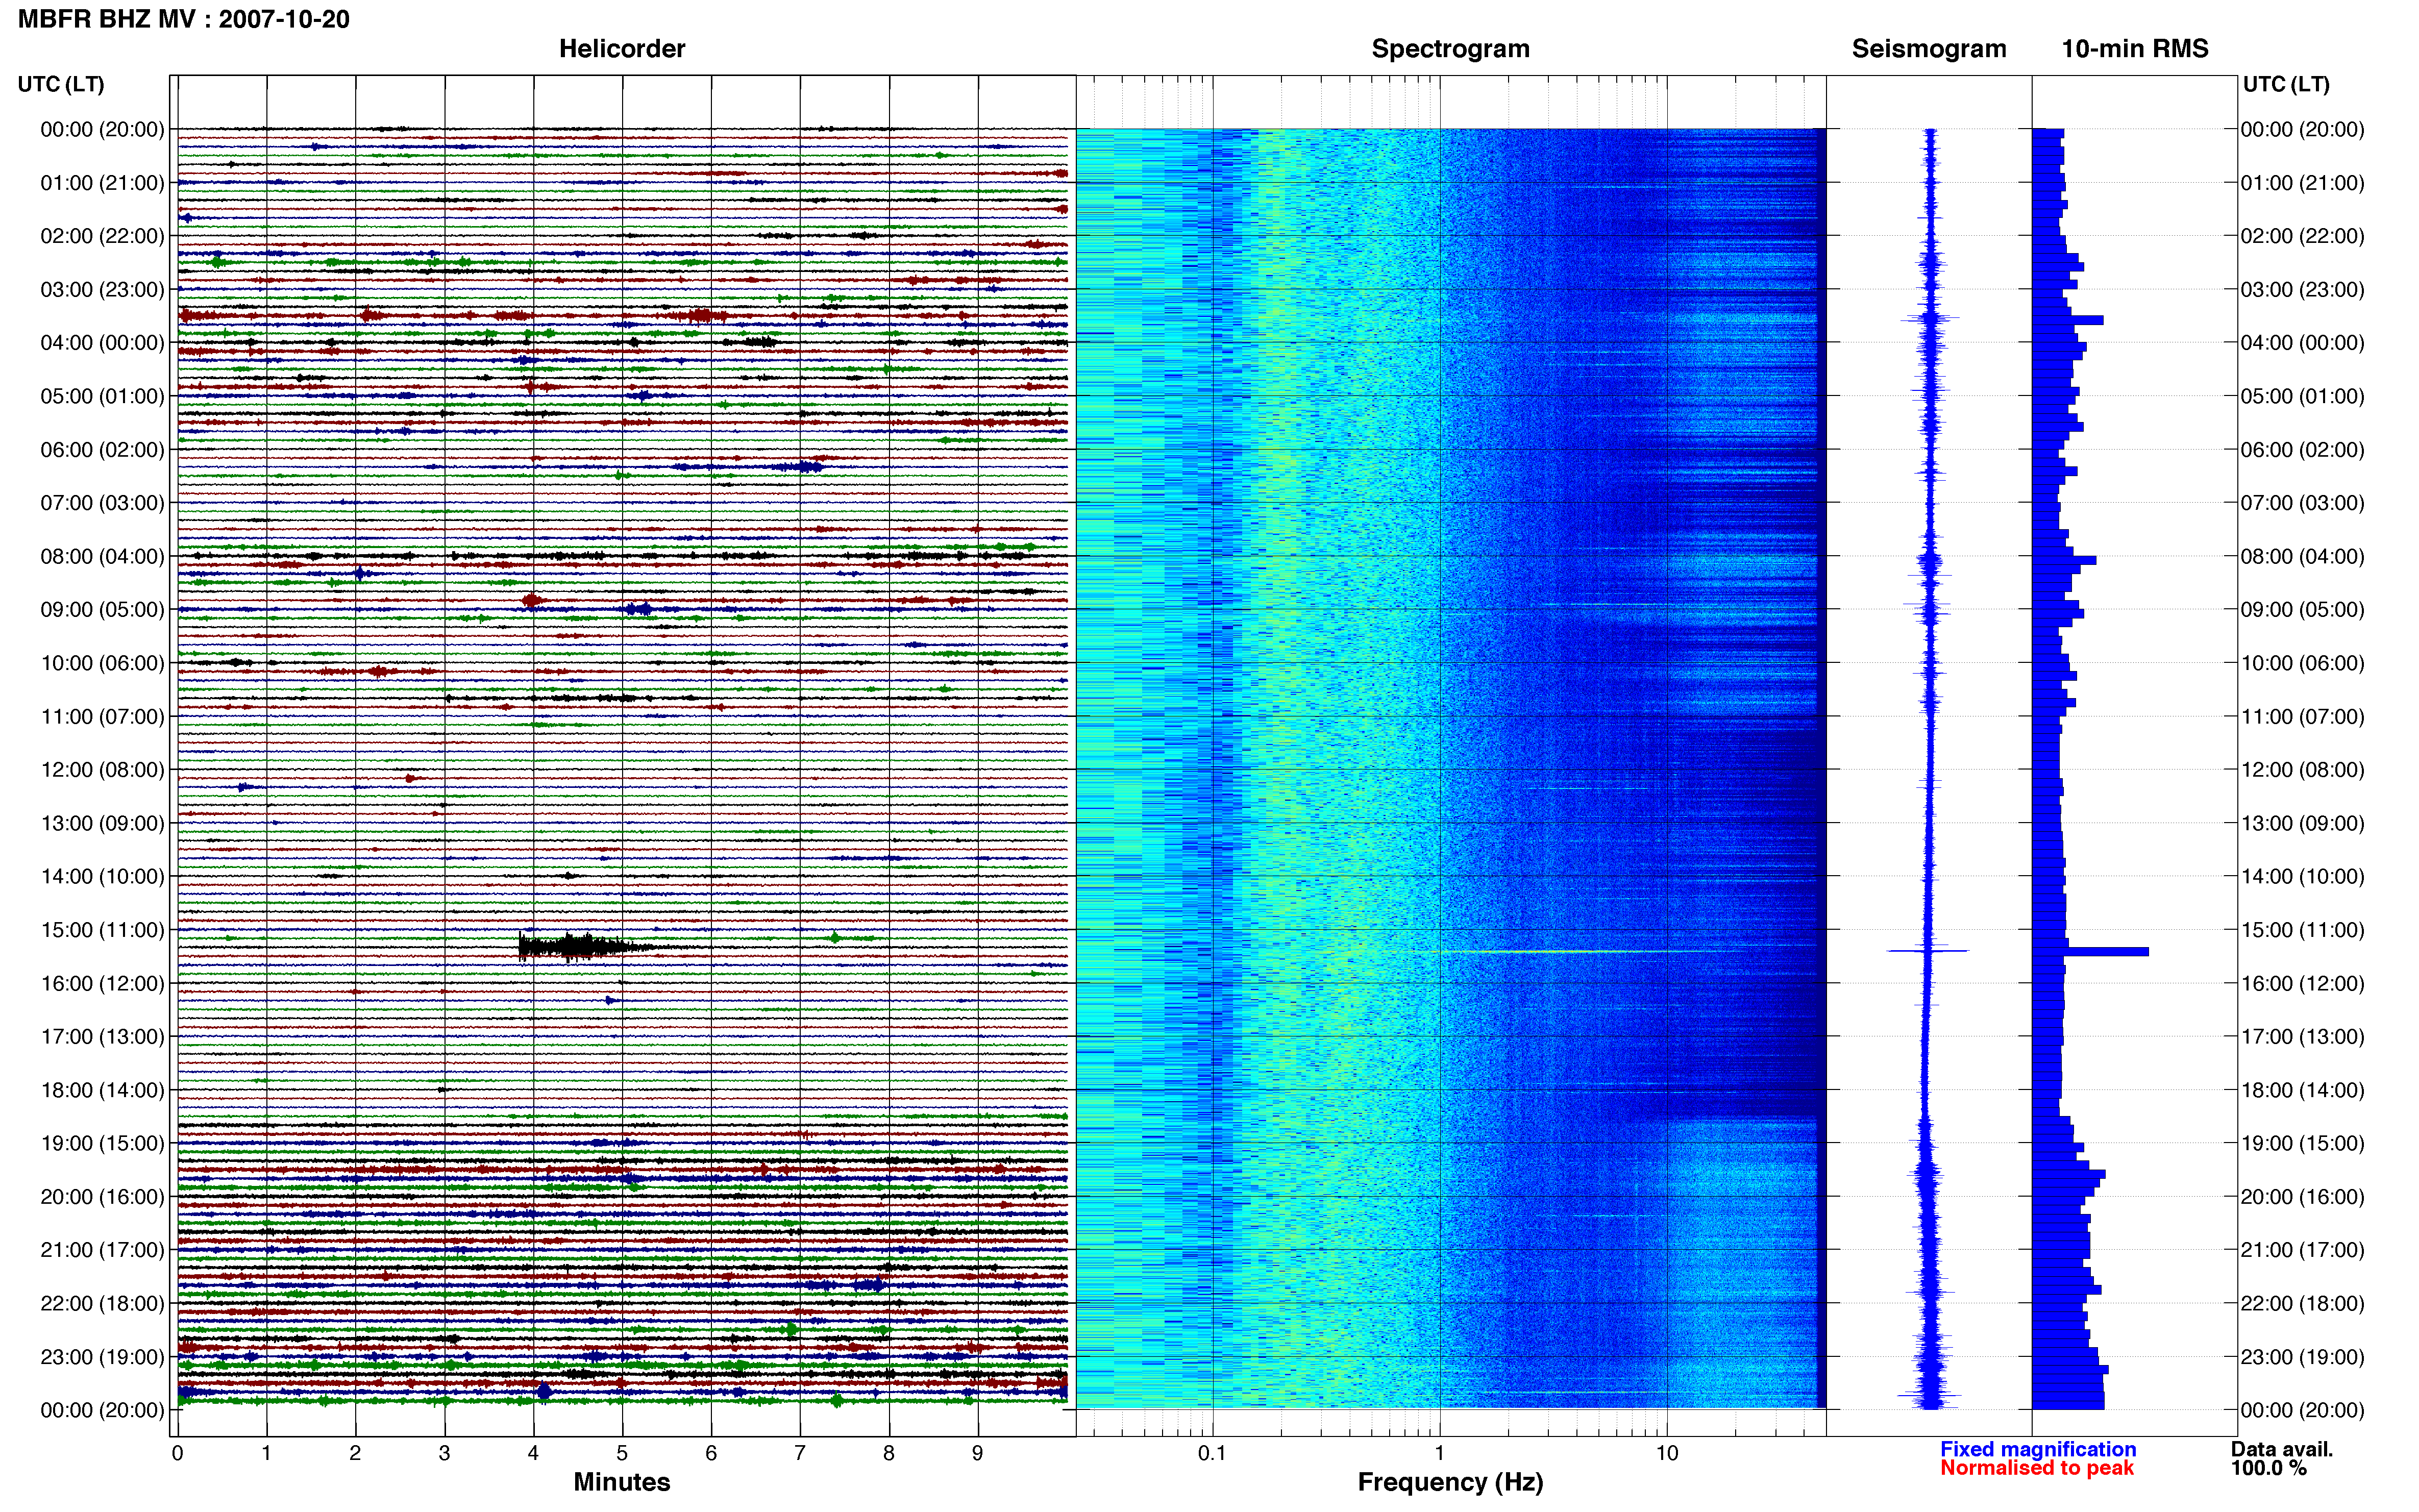Image resolution: width=2419 pixels, height=1512 pixels.
Task: Click the 02:00 (22:00) label beside the RMS panel
Action: click(x=2302, y=236)
